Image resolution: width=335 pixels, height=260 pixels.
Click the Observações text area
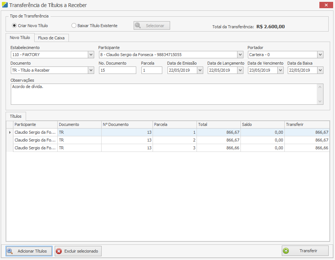164,94
